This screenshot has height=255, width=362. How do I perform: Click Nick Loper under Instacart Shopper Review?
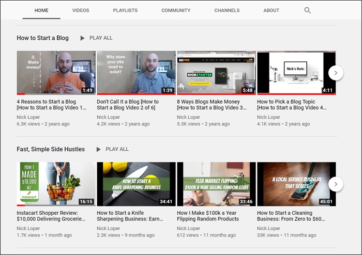point(28,229)
